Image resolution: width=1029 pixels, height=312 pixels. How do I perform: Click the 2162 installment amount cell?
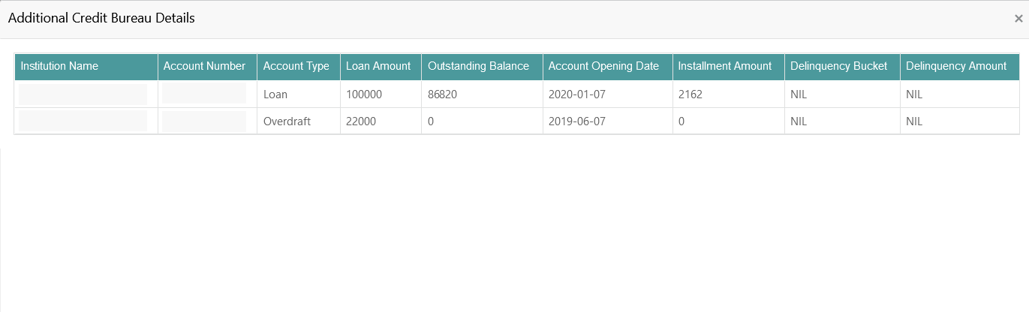(690, 94)
